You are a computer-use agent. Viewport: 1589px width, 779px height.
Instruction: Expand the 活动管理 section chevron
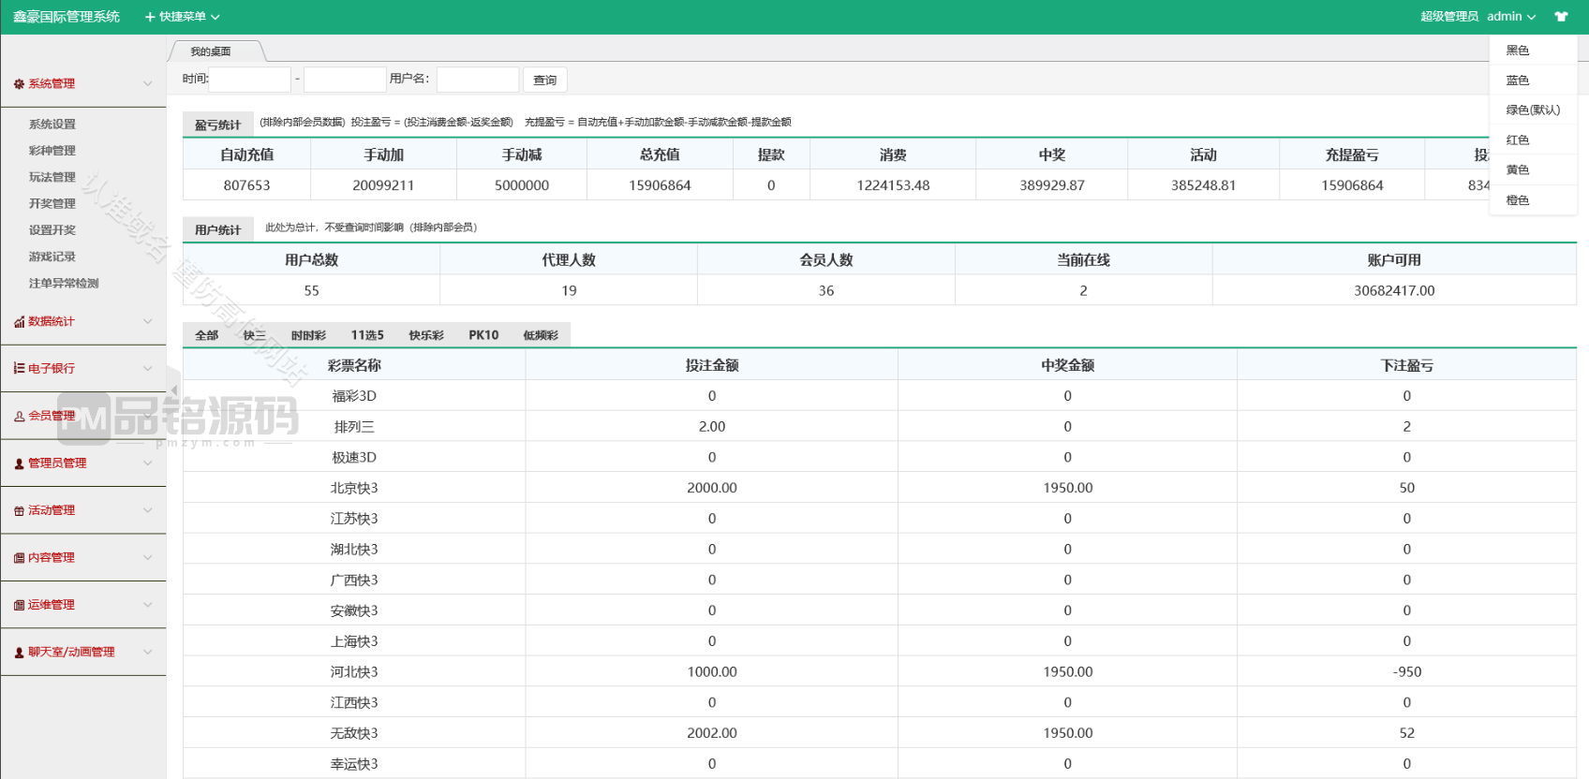(147, 510)
